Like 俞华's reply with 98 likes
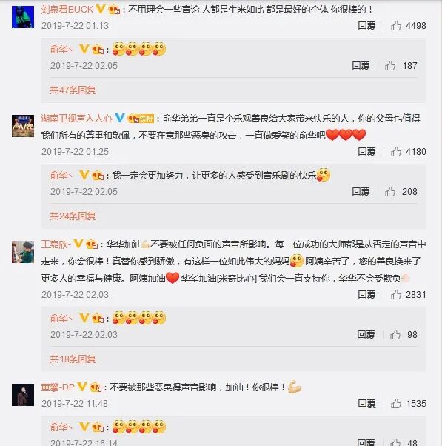 tap(395, 335)
